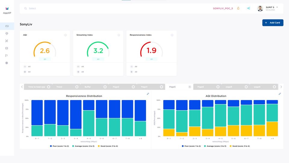
Task: Switch to the Page4 tab
Action: click(144, 87)
